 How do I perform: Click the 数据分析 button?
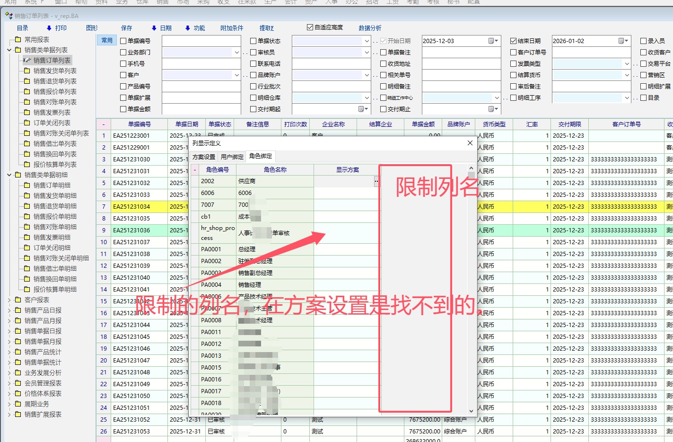point(370,28)
